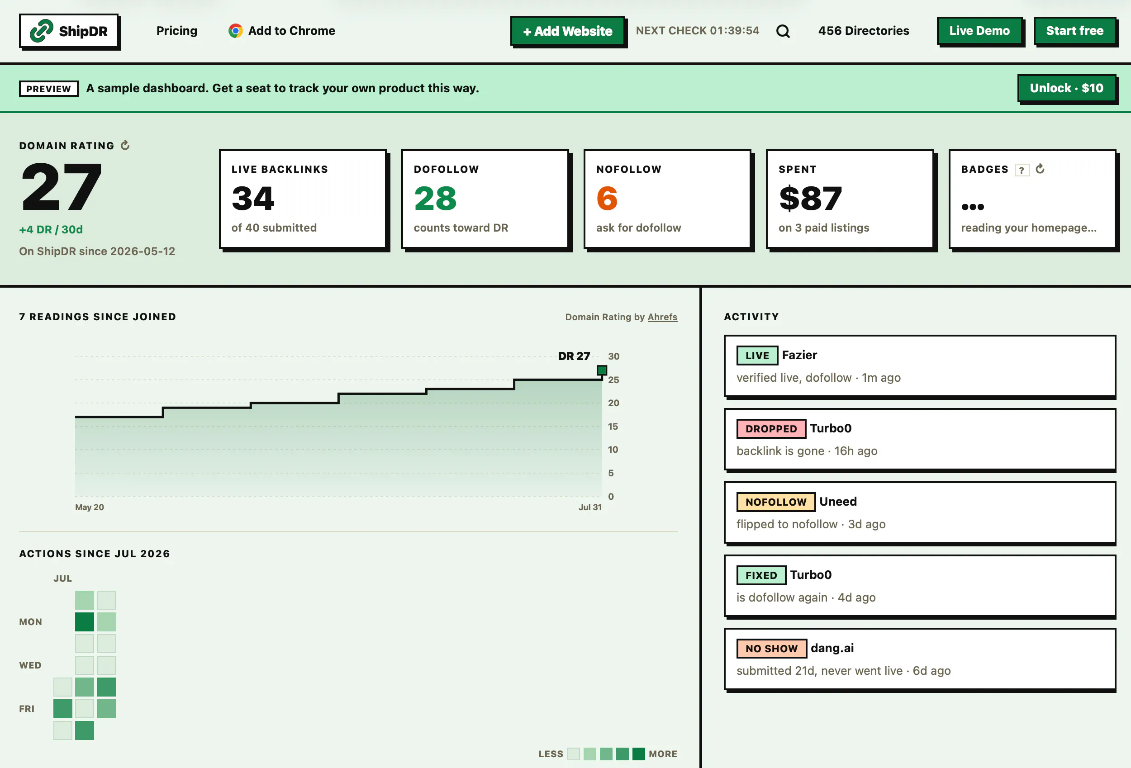
Task: Open the dang.ai NO SHOW activity entry
Action: [x=919, y=659]
